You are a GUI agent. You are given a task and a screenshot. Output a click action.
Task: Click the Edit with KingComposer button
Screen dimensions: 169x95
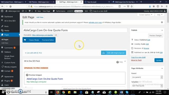click(x=114, y=53)
